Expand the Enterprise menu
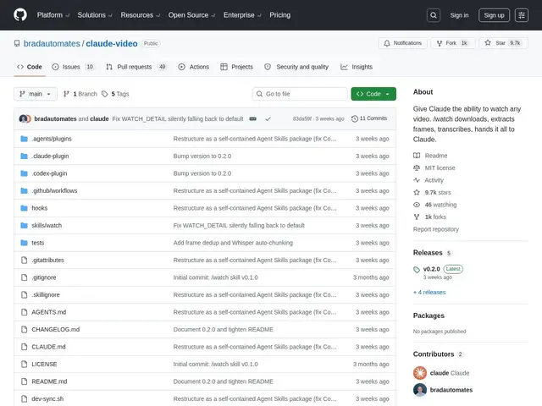This screenshot has width=542, height=406. (x=242, y=15)
